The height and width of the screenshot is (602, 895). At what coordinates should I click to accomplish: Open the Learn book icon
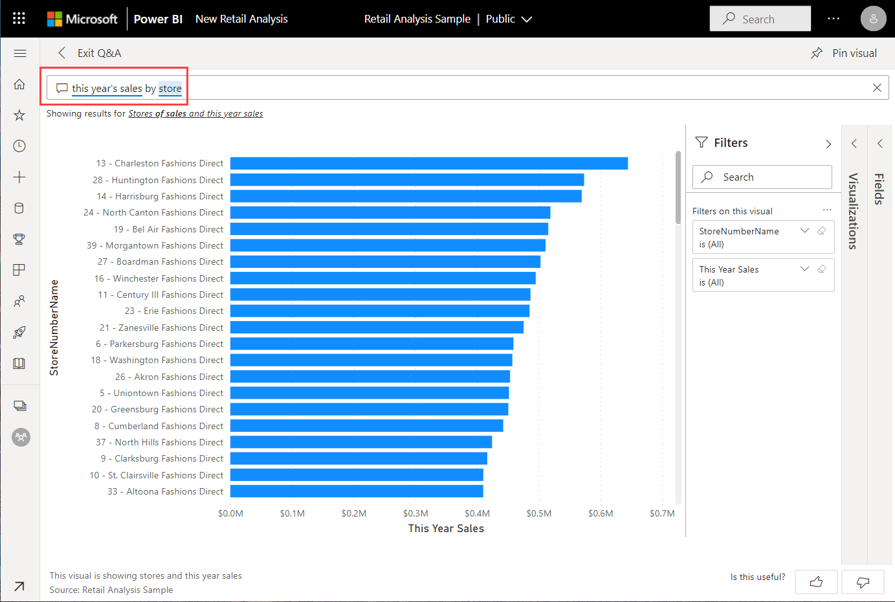19,363
